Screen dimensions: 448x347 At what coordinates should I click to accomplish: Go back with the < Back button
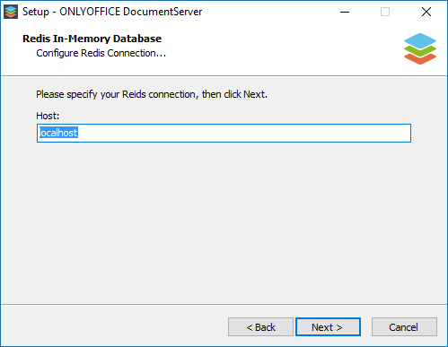pos(260,327)
